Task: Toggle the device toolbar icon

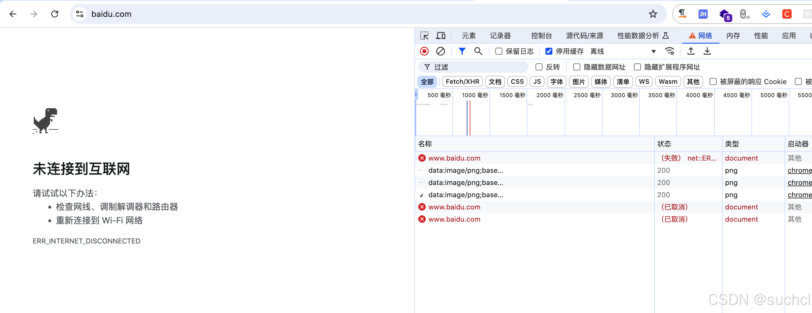Action: [441, 35]
